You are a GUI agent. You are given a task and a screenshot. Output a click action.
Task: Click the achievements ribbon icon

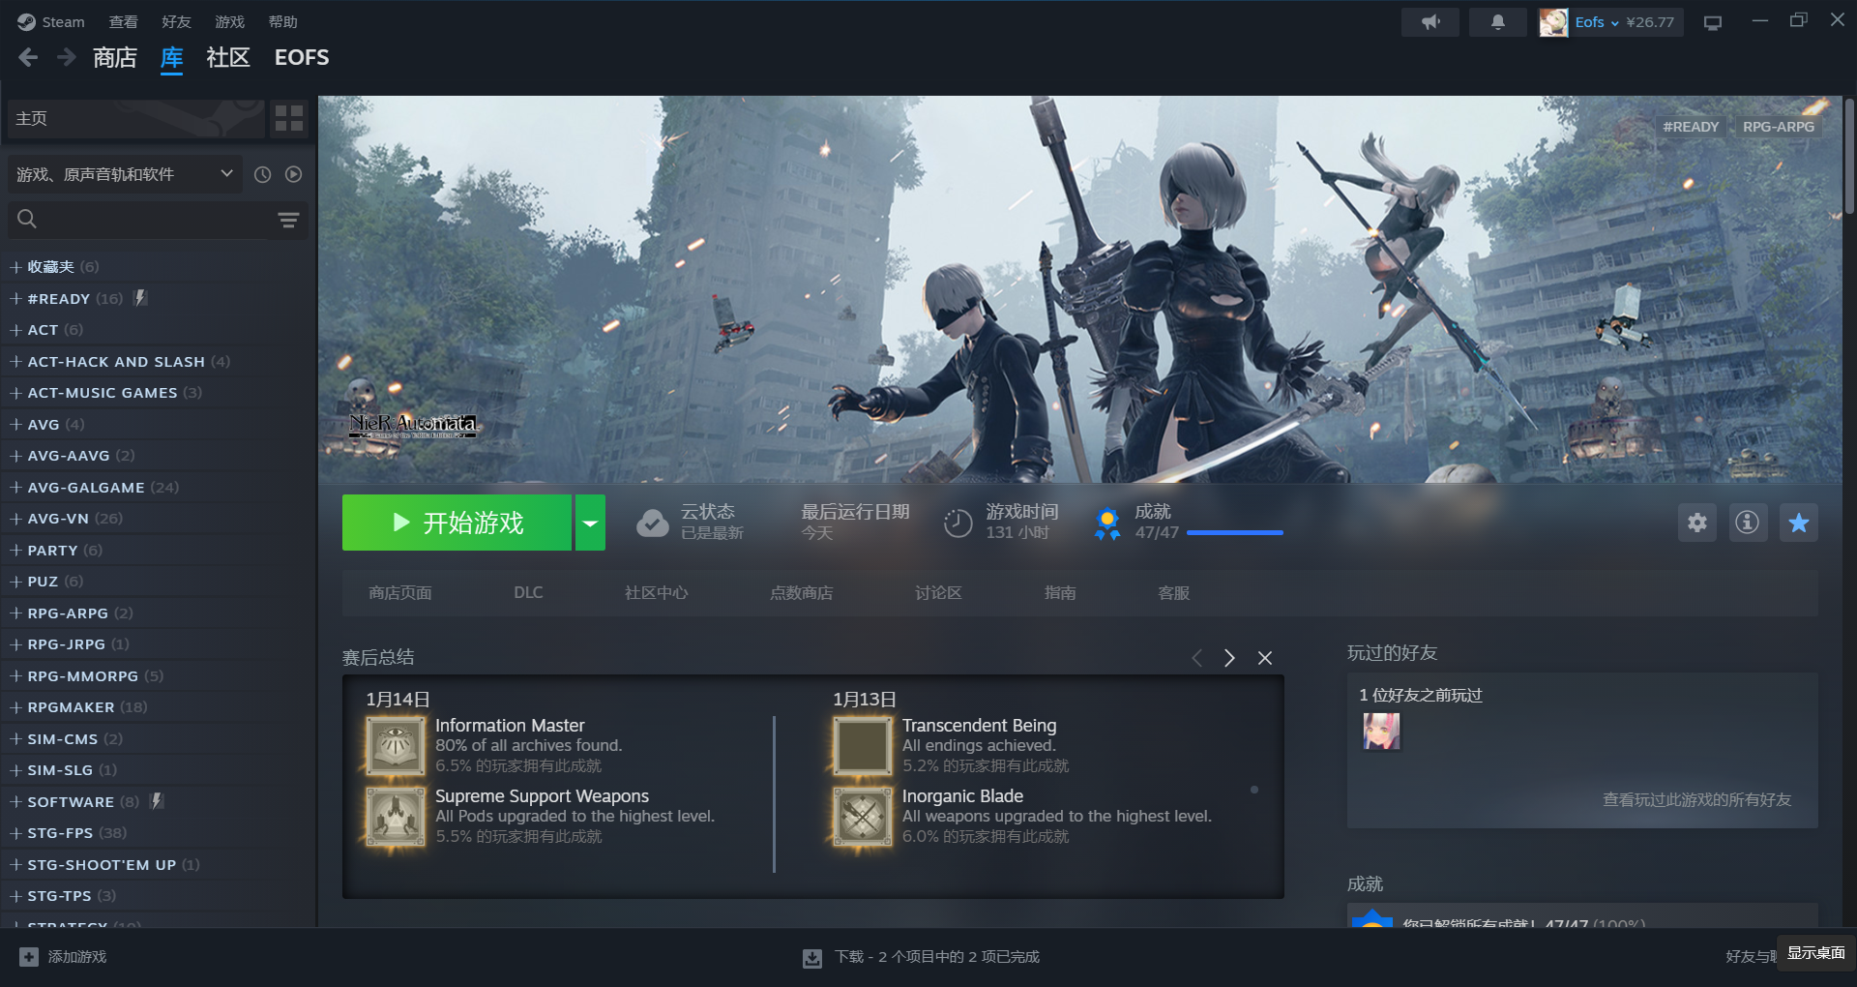point(1107,523)
